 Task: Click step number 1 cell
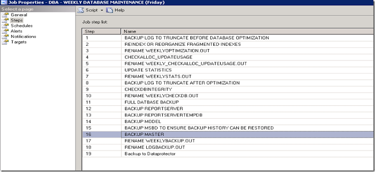pyautogui.click(x=102, y=38)
